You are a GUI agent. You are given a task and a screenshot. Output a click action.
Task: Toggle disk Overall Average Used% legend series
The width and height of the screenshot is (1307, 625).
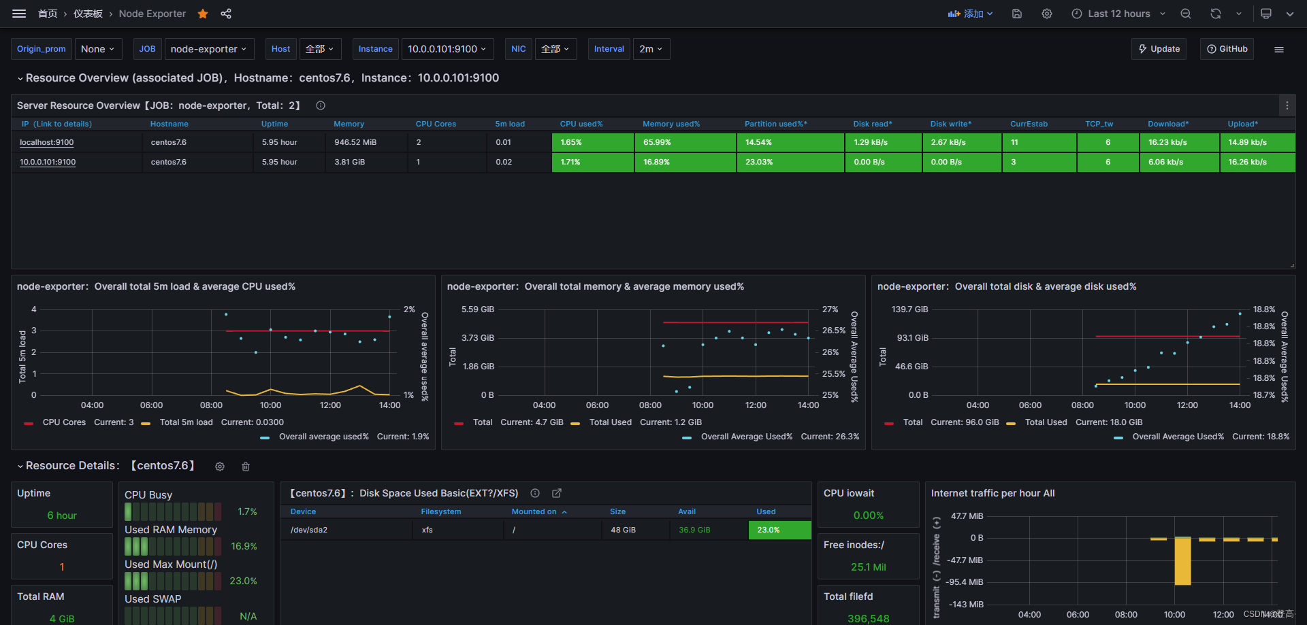[x=1178, y=437]
